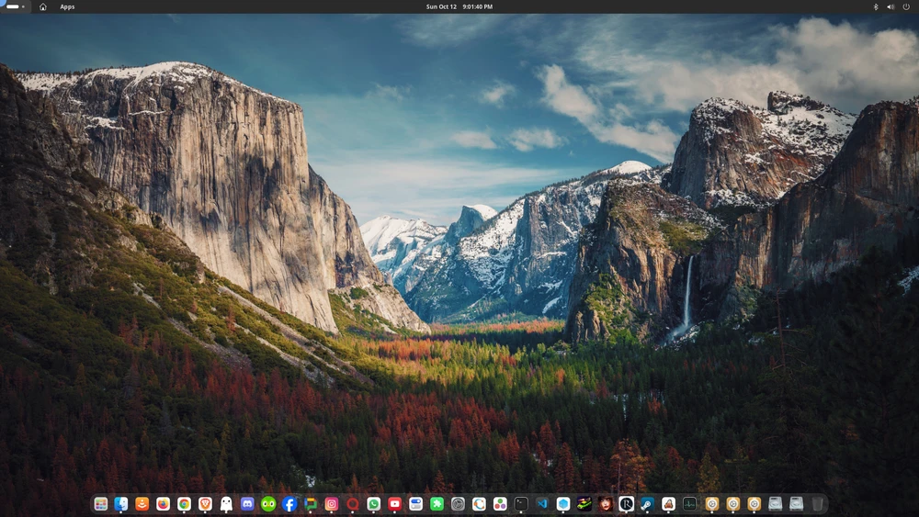Open the Trash at the dock's end
Screen dimensions: 919x517
click(x=817, y=504)
